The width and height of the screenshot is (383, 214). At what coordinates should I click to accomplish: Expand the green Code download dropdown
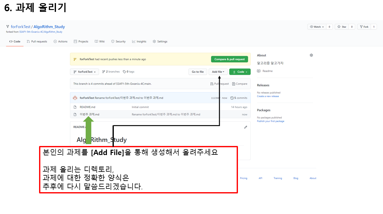point(240,71)
